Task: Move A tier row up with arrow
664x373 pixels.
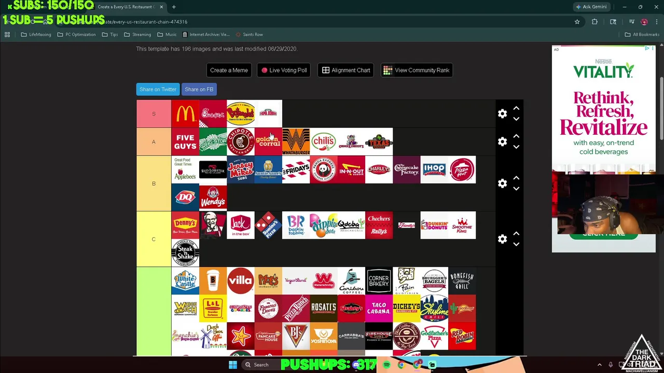Action: point(516,136)
